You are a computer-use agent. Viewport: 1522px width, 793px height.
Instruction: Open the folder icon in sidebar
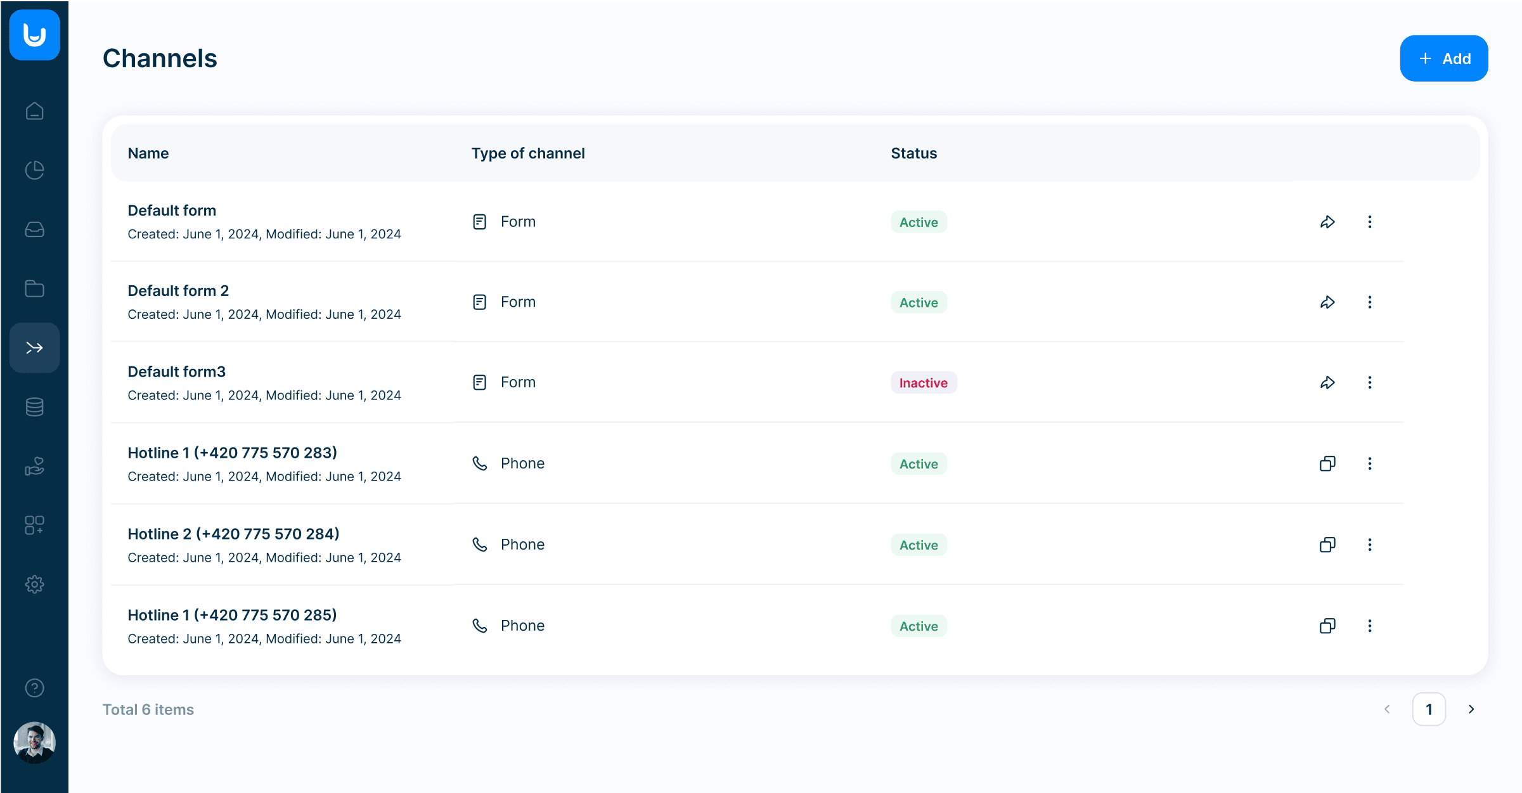(34, 288)
